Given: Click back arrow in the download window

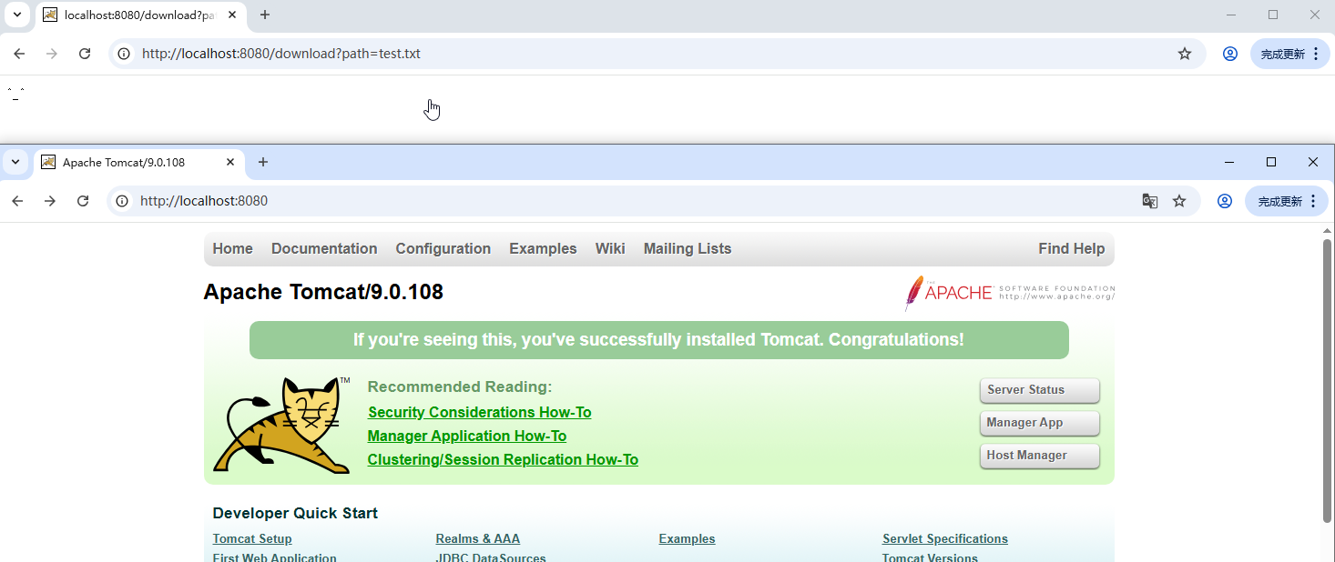Looking at the screenshot, I should tap(19, 54).
